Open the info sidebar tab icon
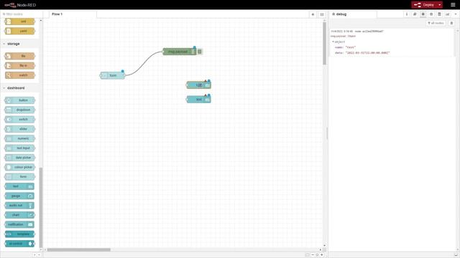This screenshot has height=258, width=460. (407, 14)
